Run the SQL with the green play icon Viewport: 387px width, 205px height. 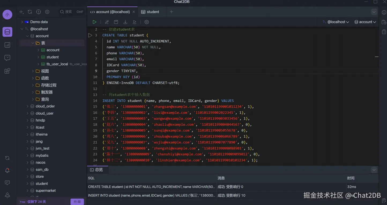point(94,22)
